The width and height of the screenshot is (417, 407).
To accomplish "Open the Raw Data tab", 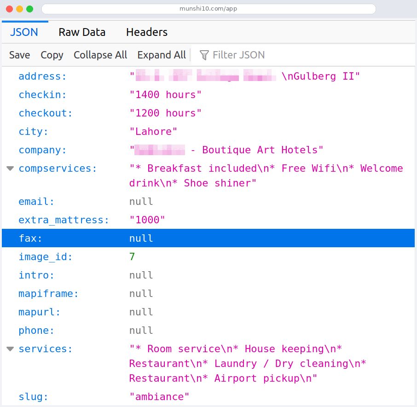I will click(82, 32).
